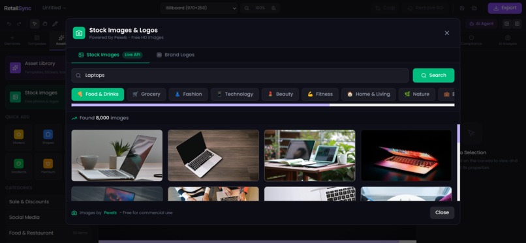Image resolution: width=526 pixels, height=243 pixels.
Task: Click the green camera icon in dialog header
Action: coord(79,33)
